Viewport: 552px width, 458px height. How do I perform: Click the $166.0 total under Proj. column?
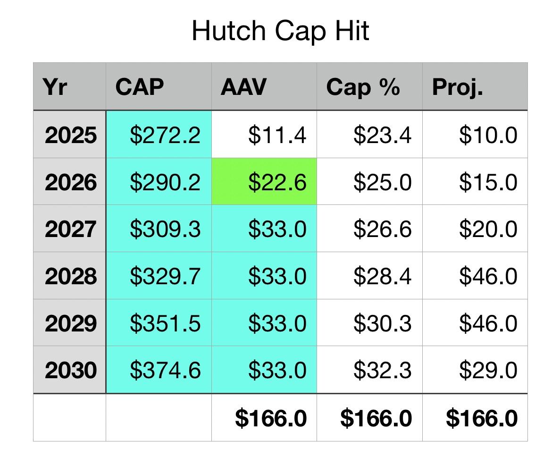pyautogui.click(x=475, y=418)
